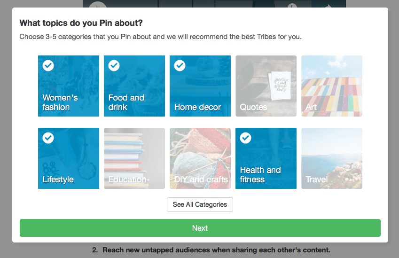Choose the Travel category tile
399x258 pixels.
(332, 158)
